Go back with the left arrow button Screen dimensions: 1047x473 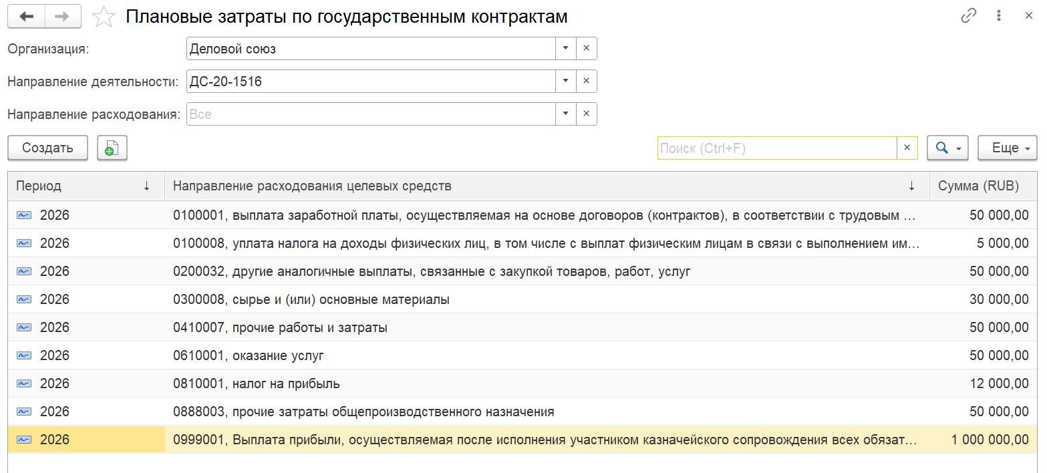[x=27, y=17]
